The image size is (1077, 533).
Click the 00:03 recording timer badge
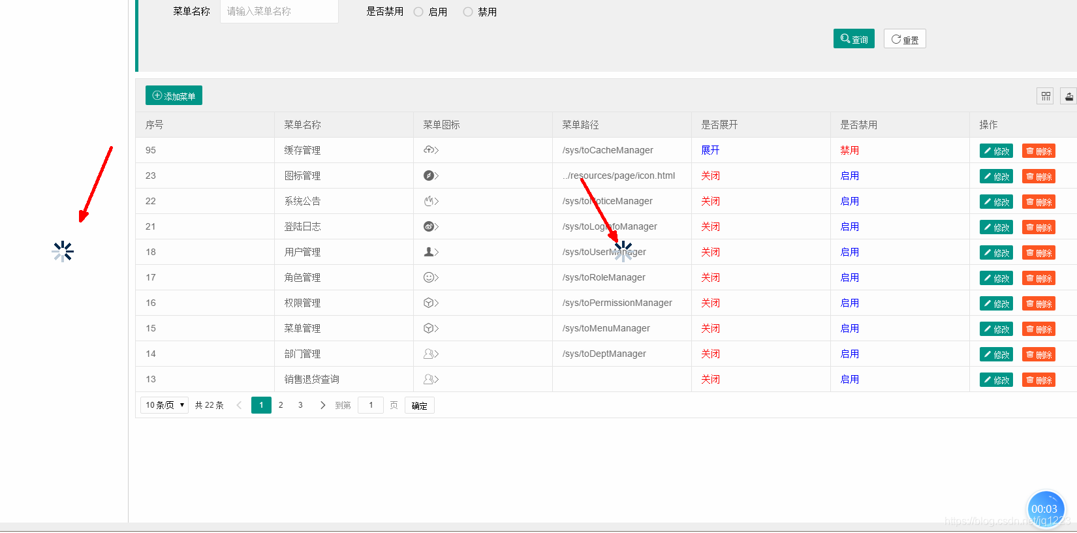coord(1046,510)
